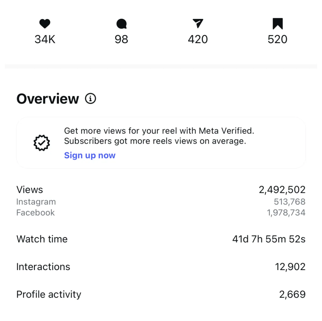Tap the heart likes icon
The height and width of the screenshot is (321, 322).
coord(45,24)
